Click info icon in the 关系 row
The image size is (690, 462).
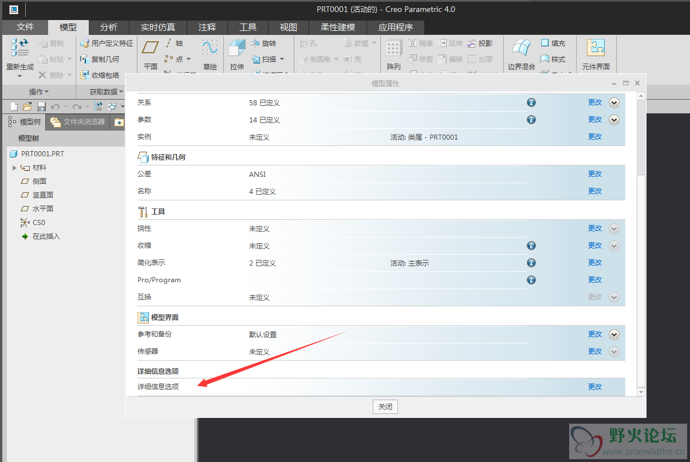click(x=531, y=102)
